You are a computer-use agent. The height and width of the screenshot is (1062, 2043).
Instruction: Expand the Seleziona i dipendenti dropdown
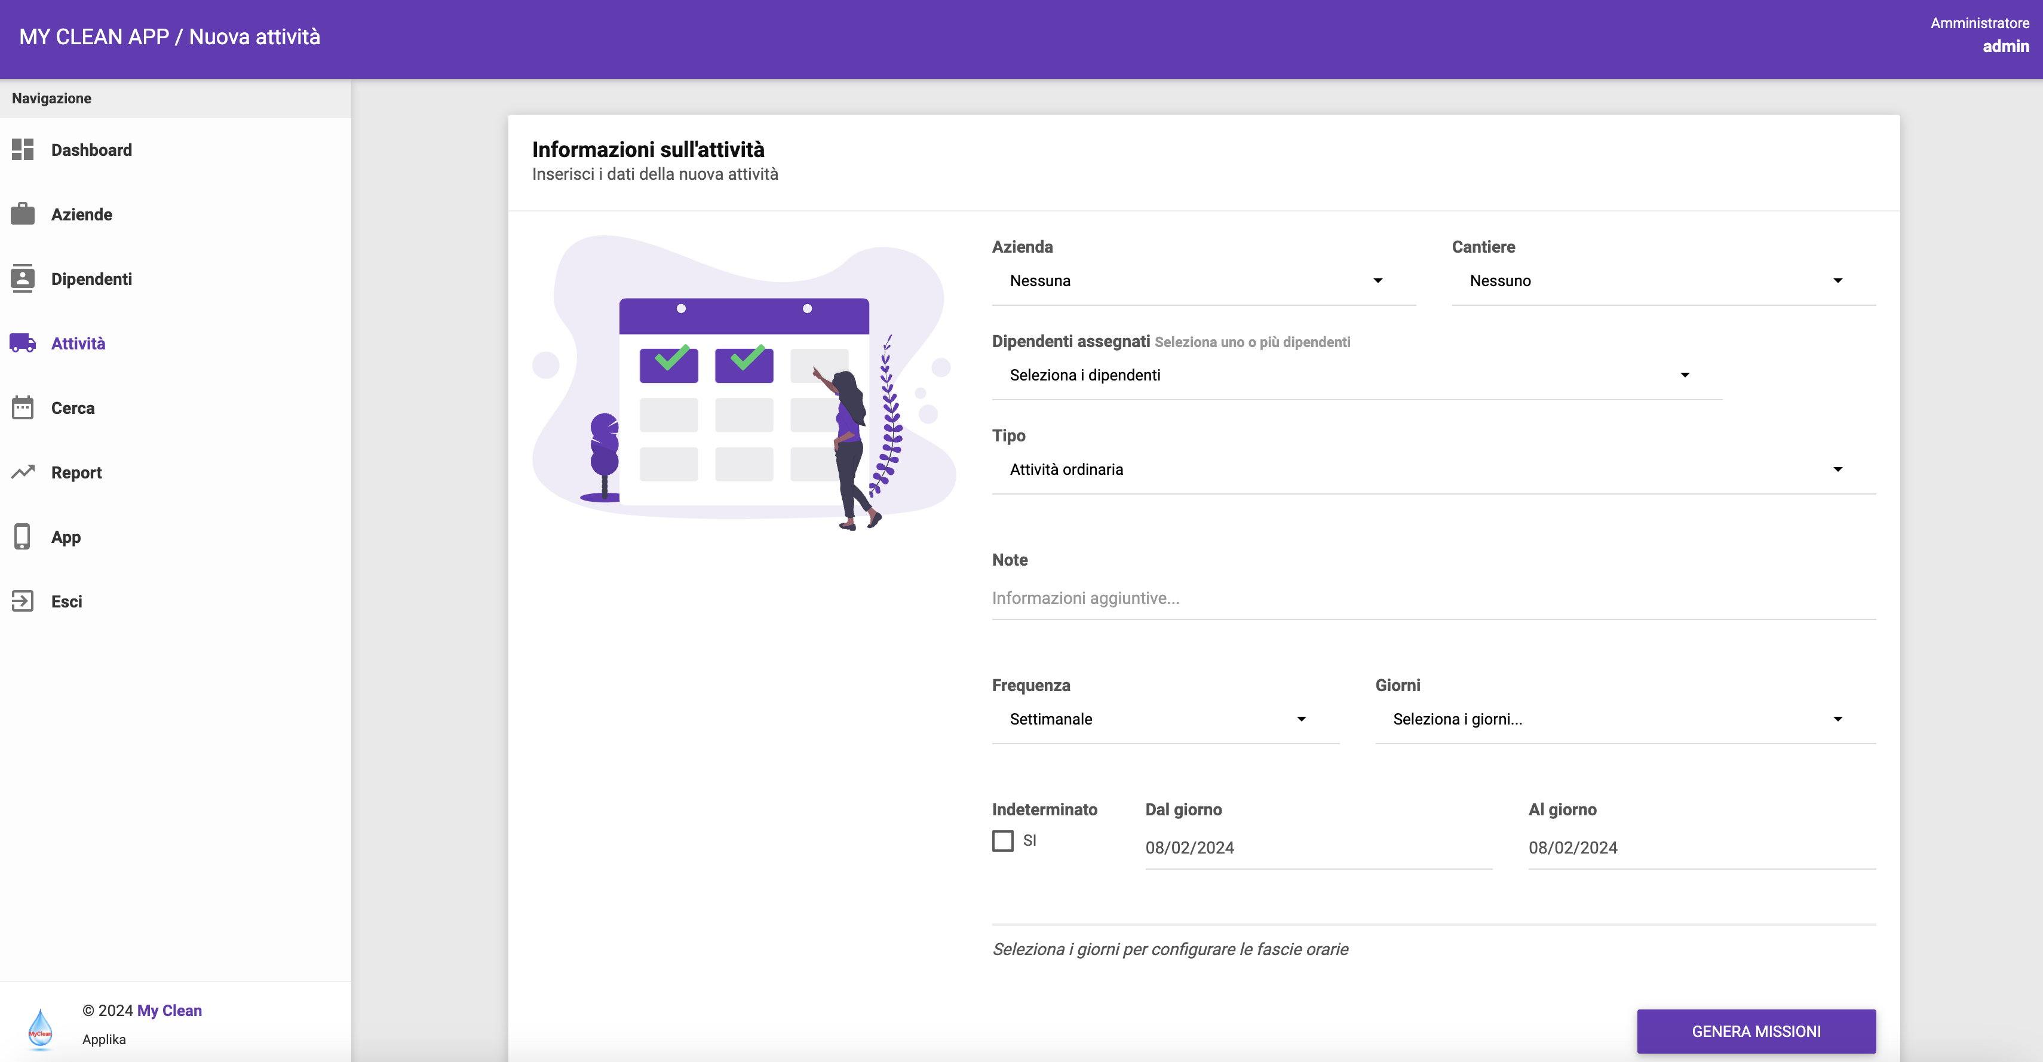pos(1356,375)
